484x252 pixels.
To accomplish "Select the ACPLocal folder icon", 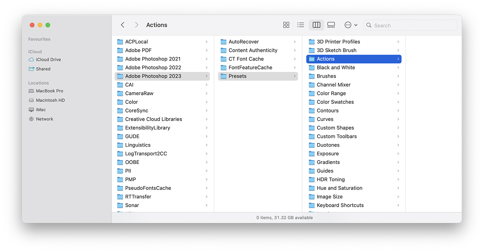I will coord(120,42).
